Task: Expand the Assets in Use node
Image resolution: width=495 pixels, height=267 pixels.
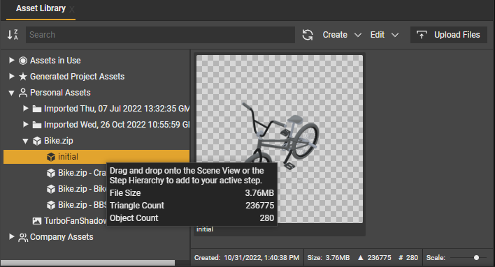Action: pos(11,60)
